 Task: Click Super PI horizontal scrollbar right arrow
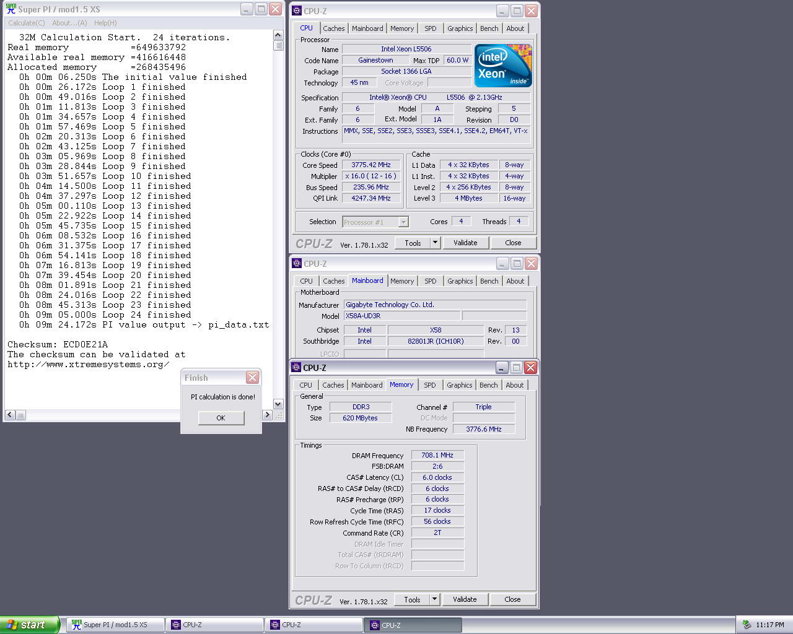pyautogui.click(x=268, y=415)
